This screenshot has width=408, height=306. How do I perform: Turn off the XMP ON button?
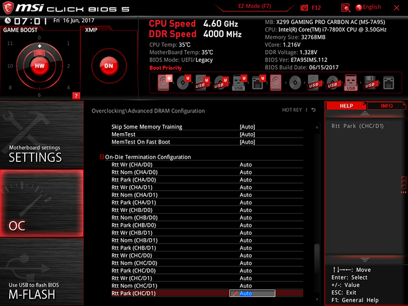(109, 66)
